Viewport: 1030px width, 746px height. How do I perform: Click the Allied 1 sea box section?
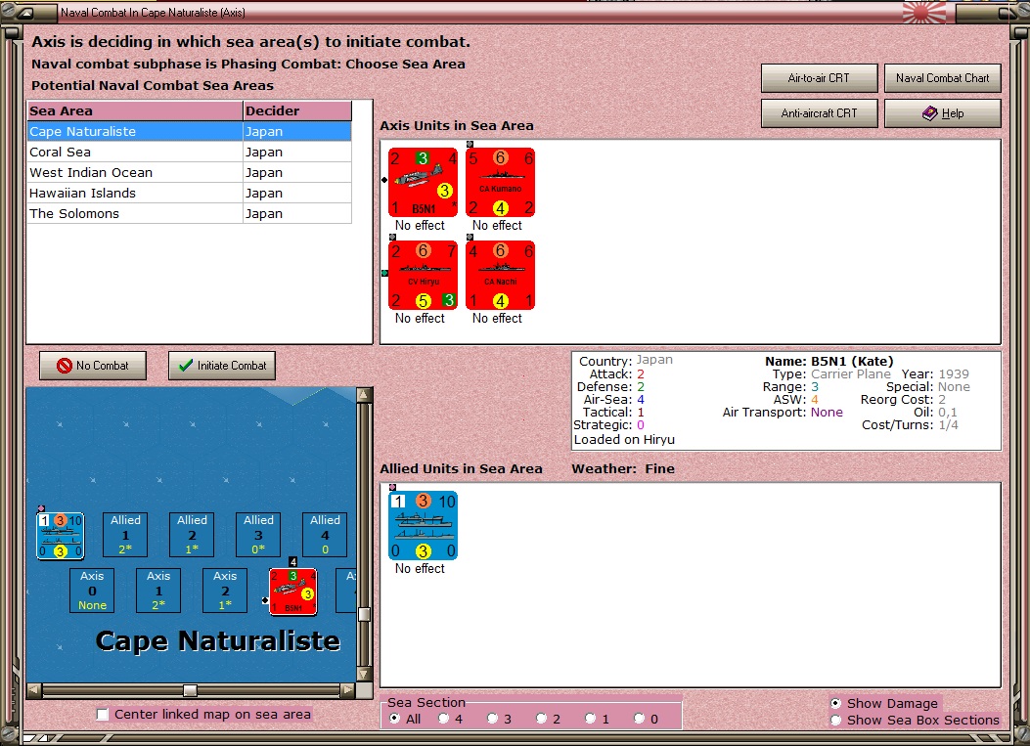coord(125,535)
